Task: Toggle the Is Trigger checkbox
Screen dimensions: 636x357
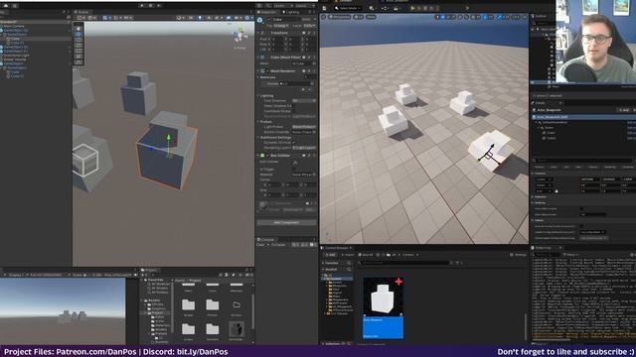Action: tap(293, 170)
